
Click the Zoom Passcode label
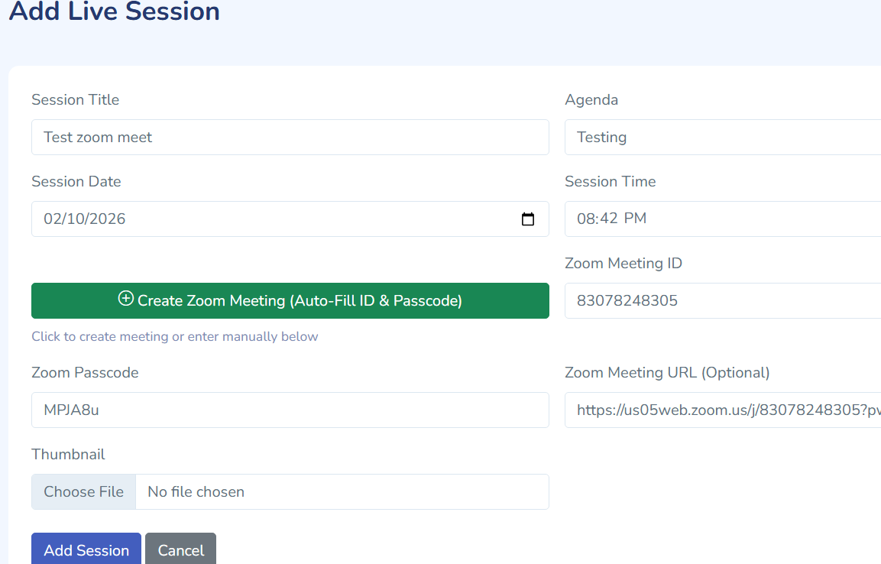[x=85, y=373]
